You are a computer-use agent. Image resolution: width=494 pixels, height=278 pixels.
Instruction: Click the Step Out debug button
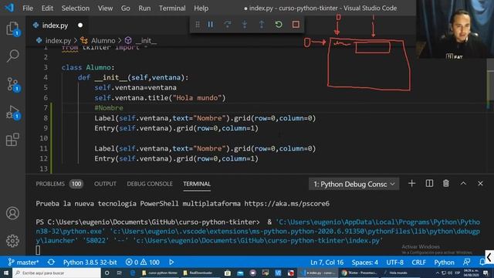coord(262,24)
